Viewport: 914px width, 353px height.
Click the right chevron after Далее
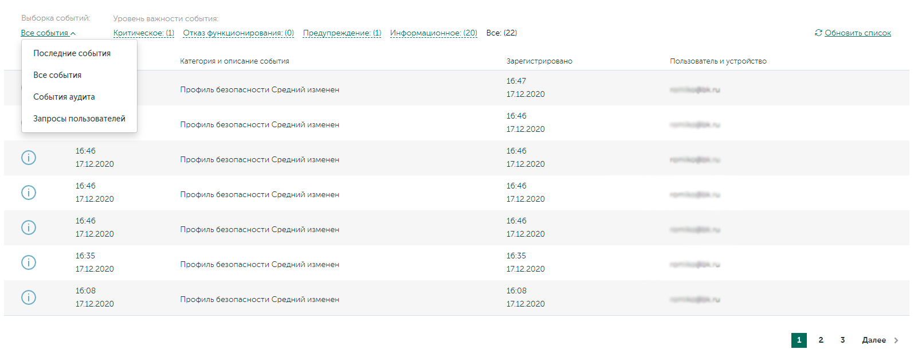(x=896, y=340)
